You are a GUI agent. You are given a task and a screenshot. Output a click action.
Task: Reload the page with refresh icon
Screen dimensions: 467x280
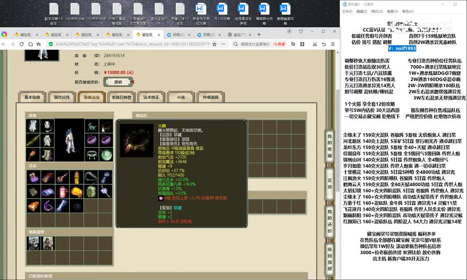(x=21, y=44)
